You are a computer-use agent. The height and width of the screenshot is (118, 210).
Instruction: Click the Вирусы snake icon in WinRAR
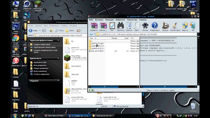click(x=165, y=26)
